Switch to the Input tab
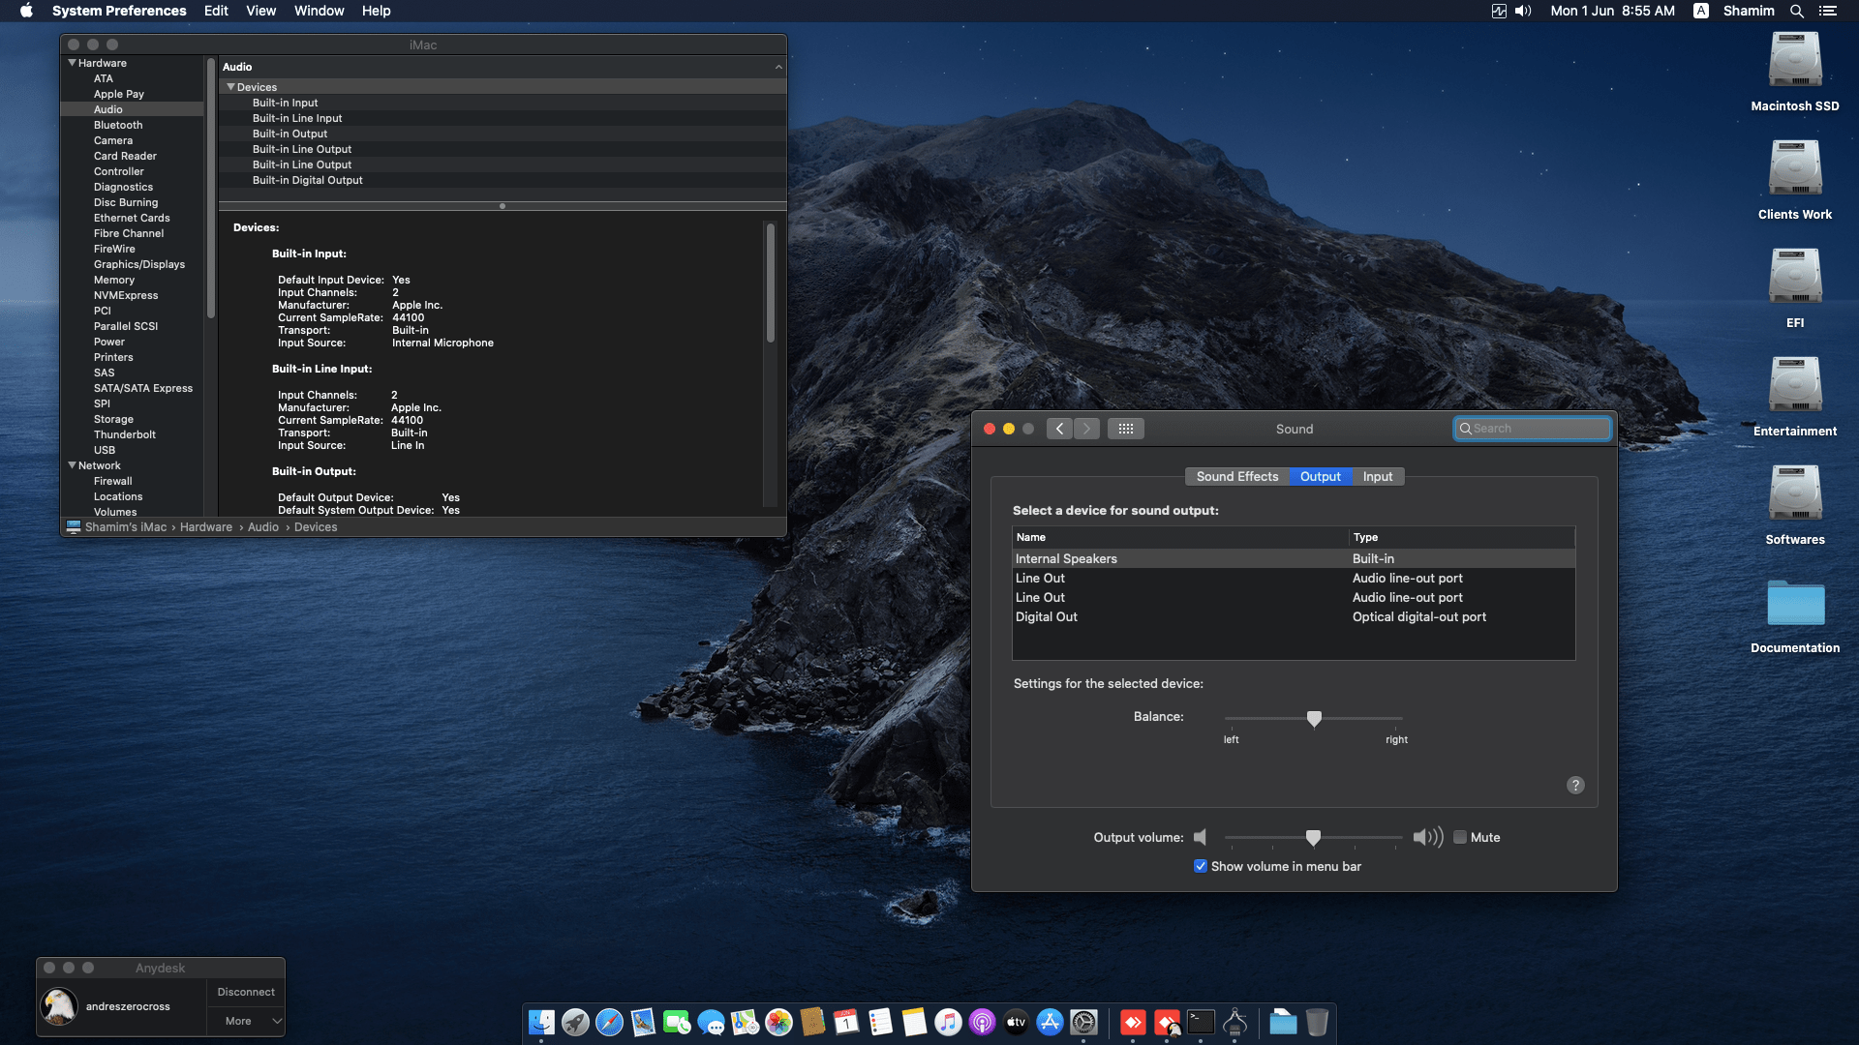This screenshot has width=1859, height=1045. point(1378,476)
